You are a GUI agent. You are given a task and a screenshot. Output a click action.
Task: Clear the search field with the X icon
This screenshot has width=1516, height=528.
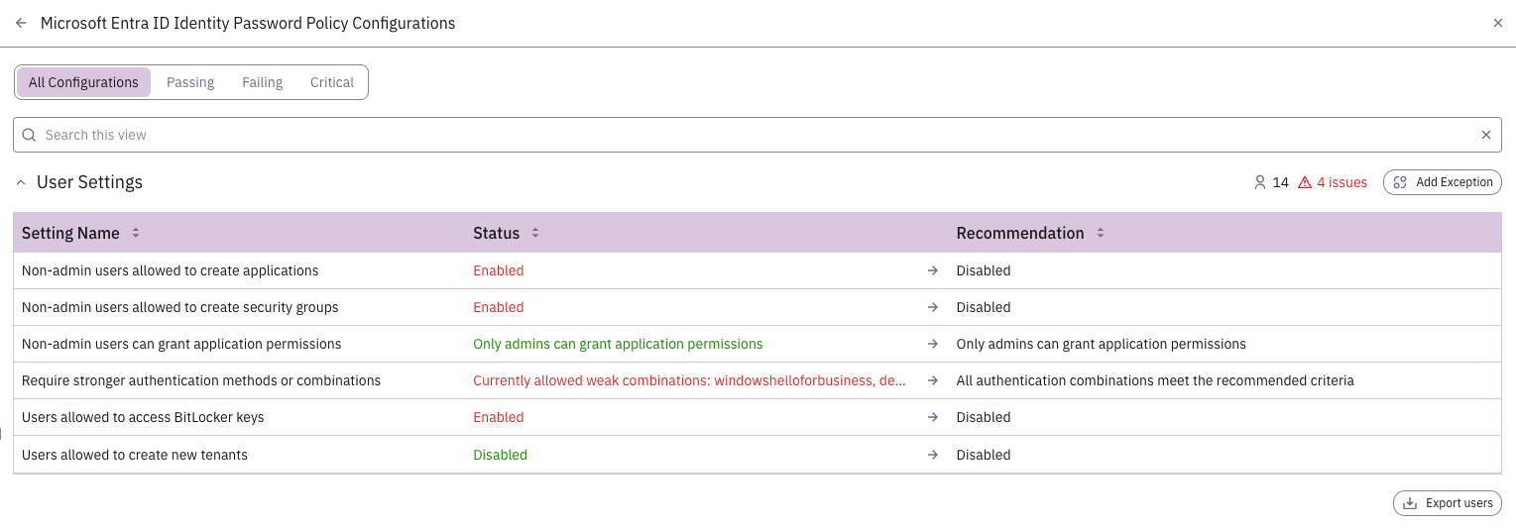click(x=1486, y=135)
